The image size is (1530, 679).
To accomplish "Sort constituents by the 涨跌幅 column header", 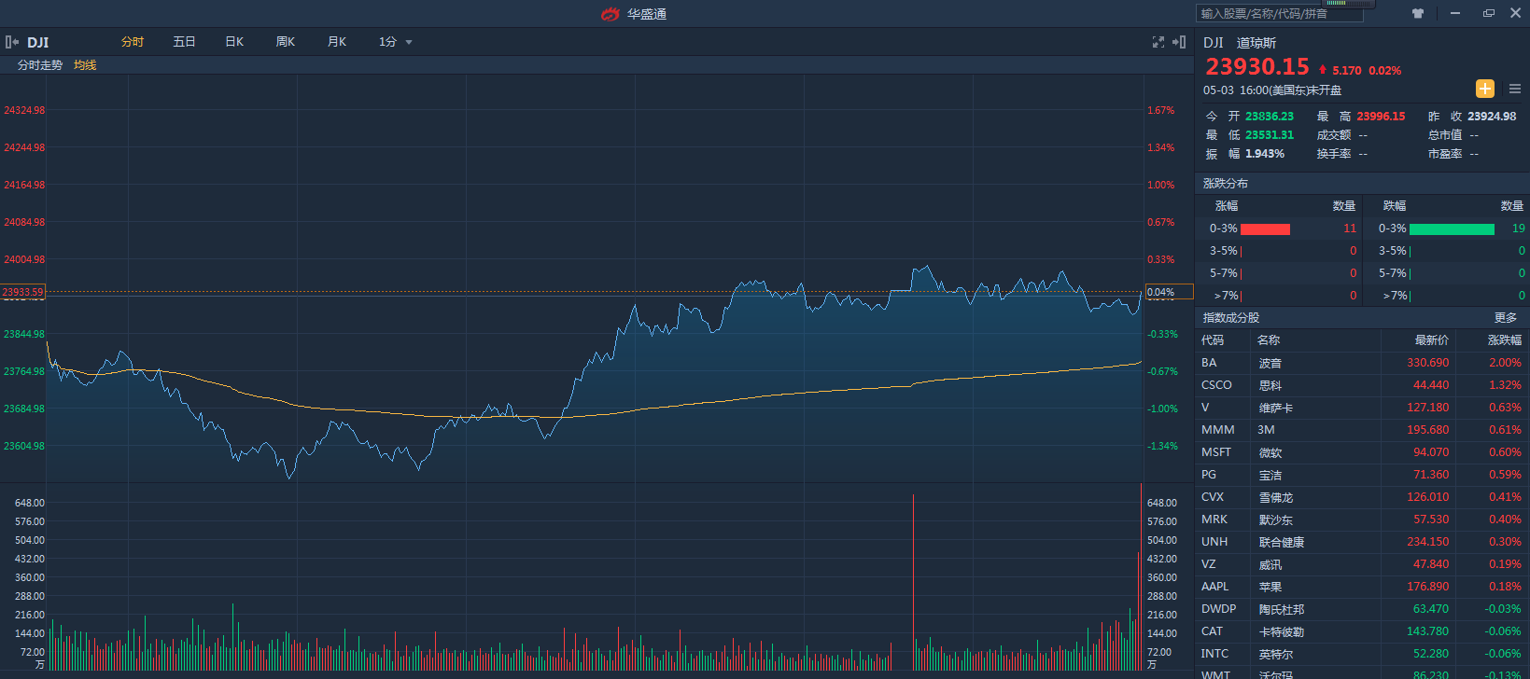I will click(x=1504, y=340).
